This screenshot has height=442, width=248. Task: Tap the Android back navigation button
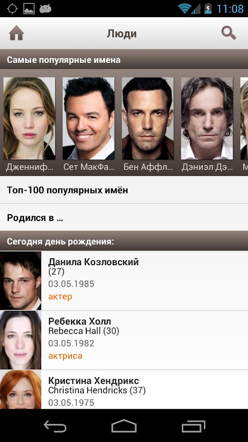point(55,426)
